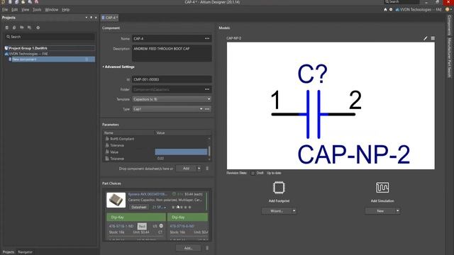
Task: Toggle the Draft revision state checkbox
Action: pos(253,173)
